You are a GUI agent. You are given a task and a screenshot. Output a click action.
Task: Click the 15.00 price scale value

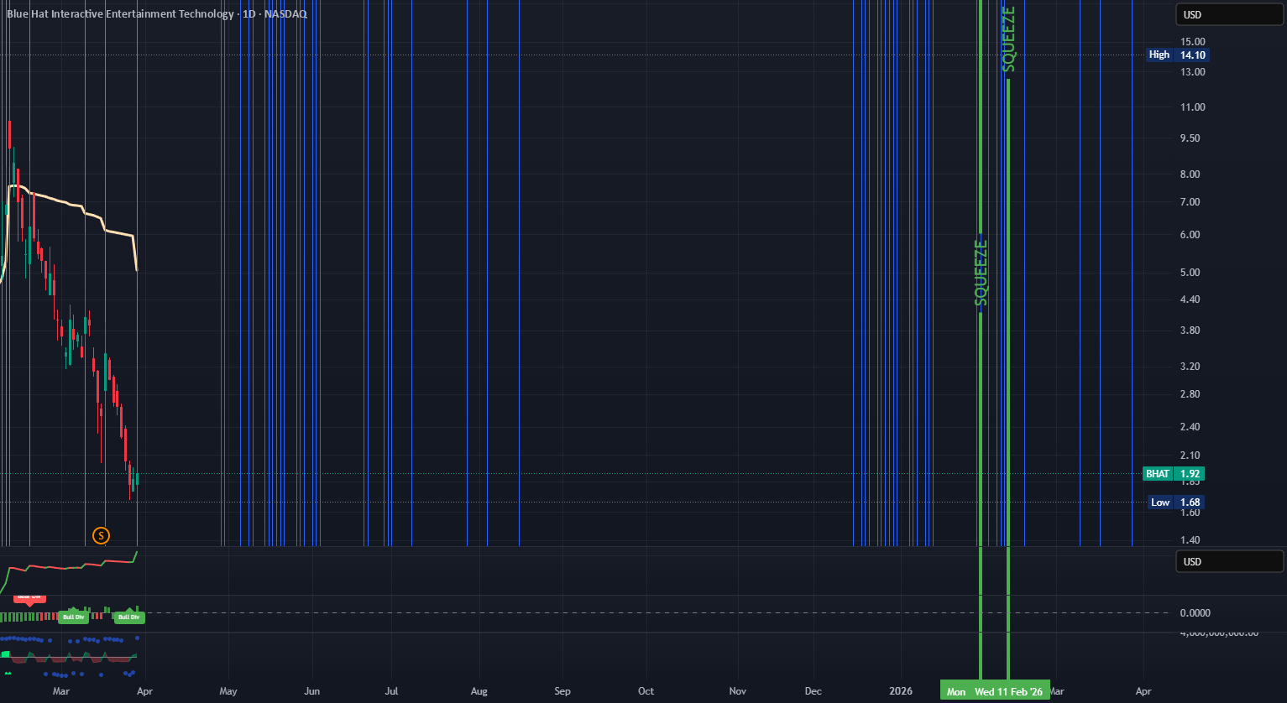(1192, 42)
